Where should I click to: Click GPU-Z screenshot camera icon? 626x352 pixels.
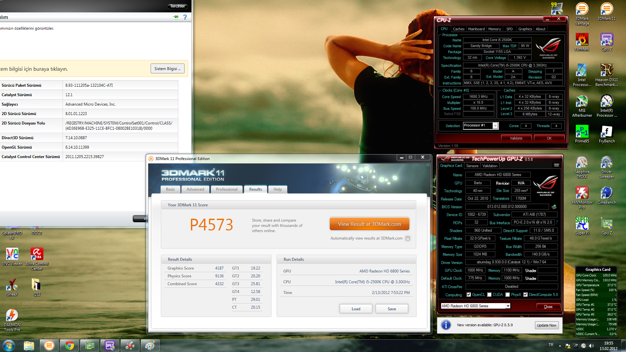pos(556,166)
